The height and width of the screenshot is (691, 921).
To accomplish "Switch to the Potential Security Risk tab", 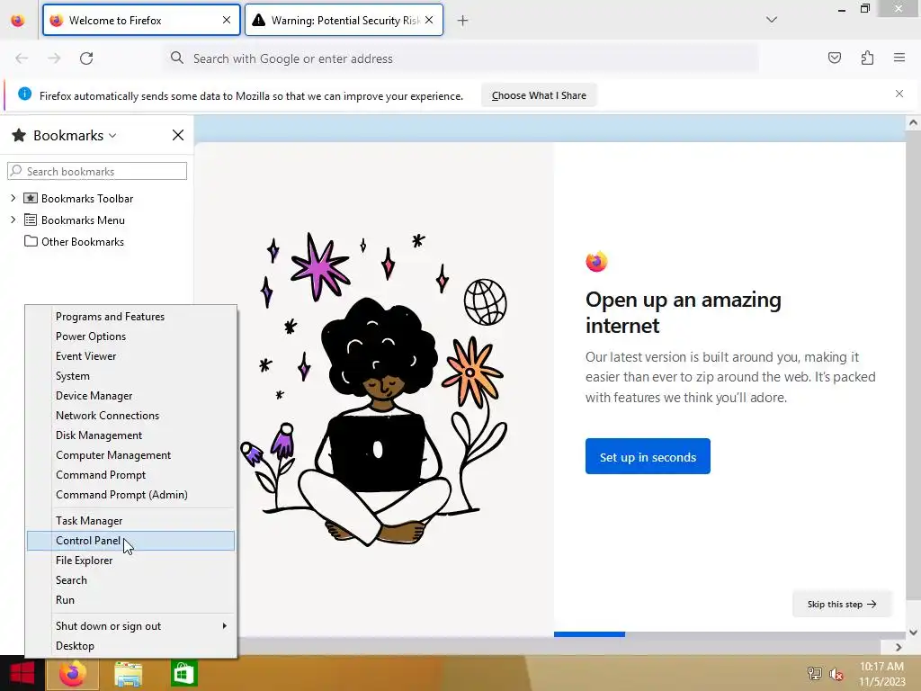I will coord(344,20).
